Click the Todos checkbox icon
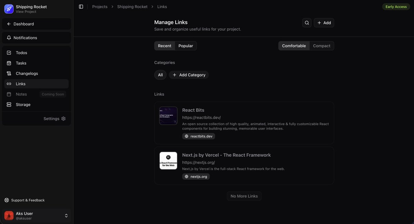414x224 pixels. (x=9, y=53)
